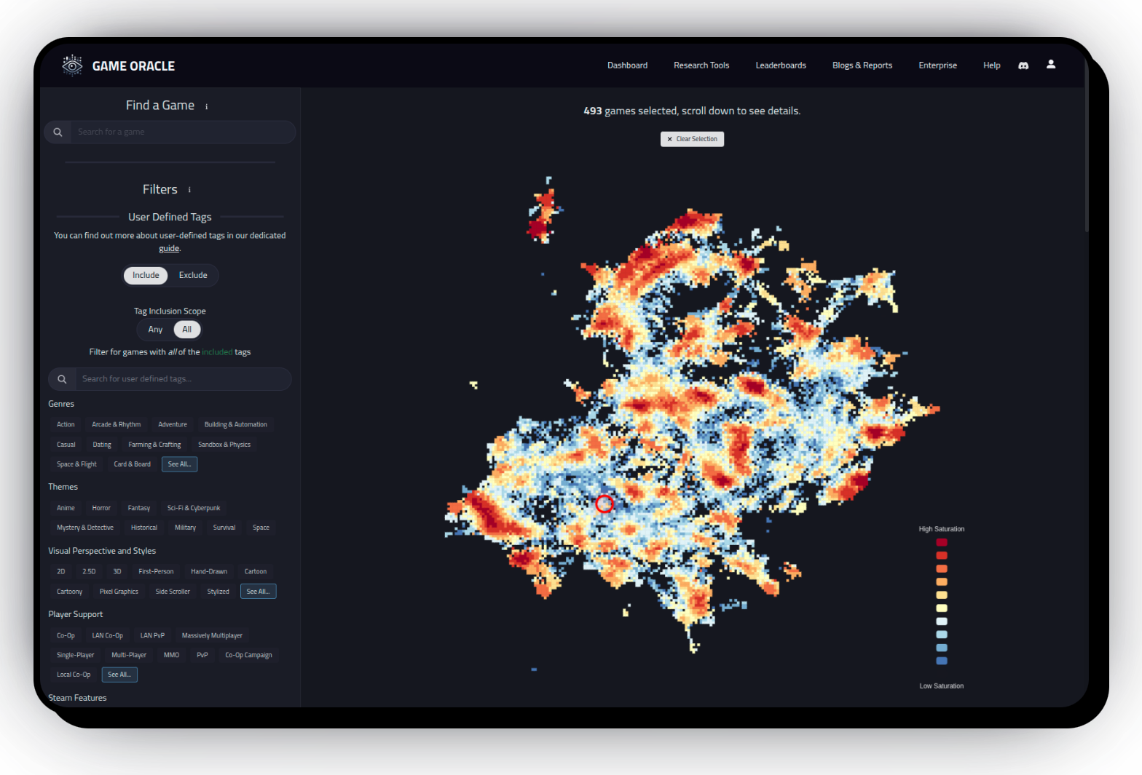Toggle the Include tag mode
The height and width of the screenshot is (775, 1142).
click(146, 275)
